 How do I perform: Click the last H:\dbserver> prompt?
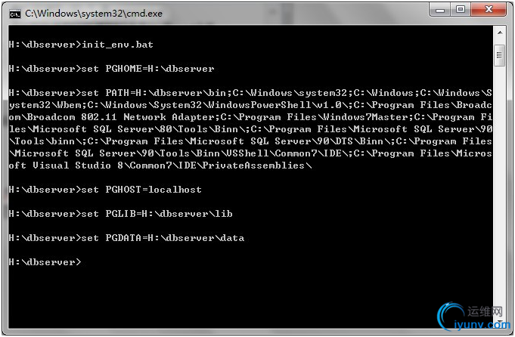pyautogui.click(x=44, y=262)
